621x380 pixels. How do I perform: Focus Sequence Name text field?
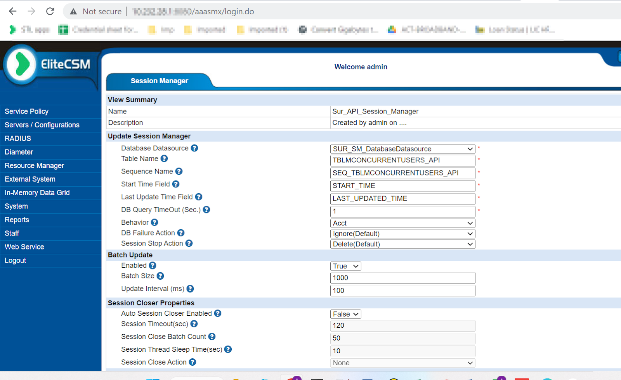(403, 173)
